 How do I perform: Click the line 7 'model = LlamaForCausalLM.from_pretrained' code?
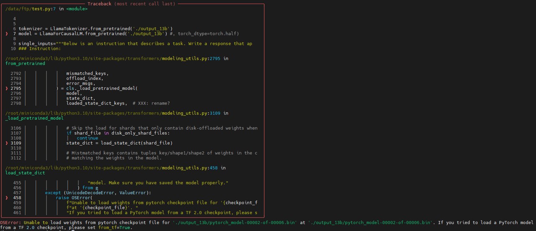(93, 33)
